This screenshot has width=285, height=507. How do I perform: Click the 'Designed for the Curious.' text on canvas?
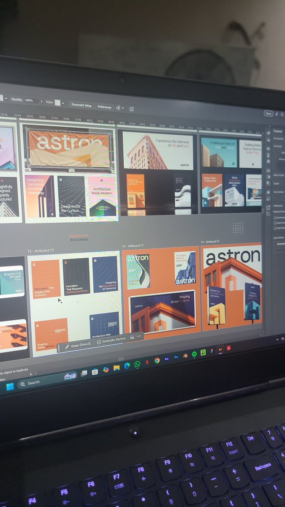[79, 237]
